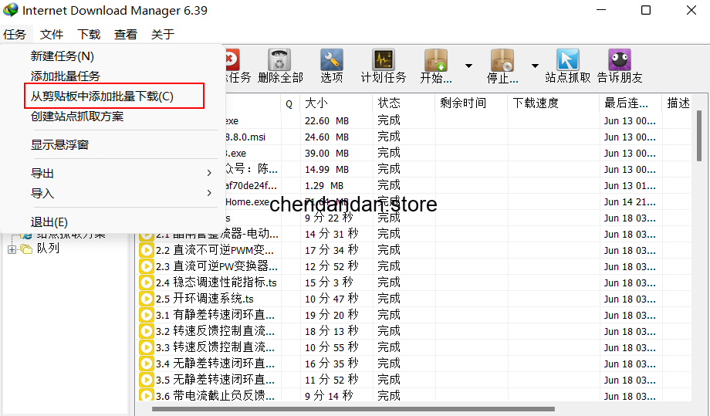
Task: Select 从剪贴板中添加批量下载(C)
Action: point(102,96)
